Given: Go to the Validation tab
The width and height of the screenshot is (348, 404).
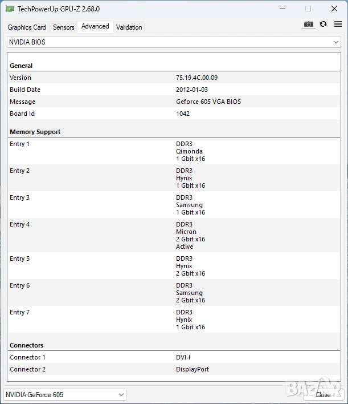Looking at the screenshot, I should click(x=129, y=27).
